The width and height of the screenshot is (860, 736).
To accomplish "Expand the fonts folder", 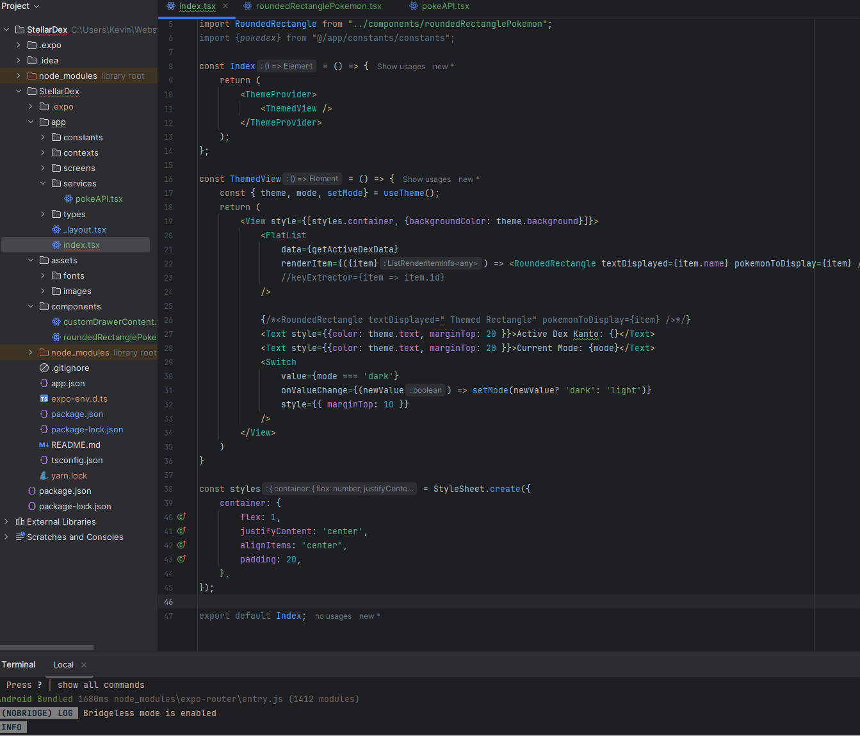I will click(x=43, y=275).
